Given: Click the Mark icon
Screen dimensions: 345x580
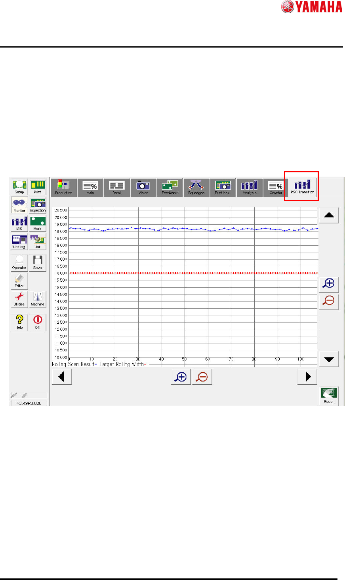Looking at the screenshot, I should 38,223.
